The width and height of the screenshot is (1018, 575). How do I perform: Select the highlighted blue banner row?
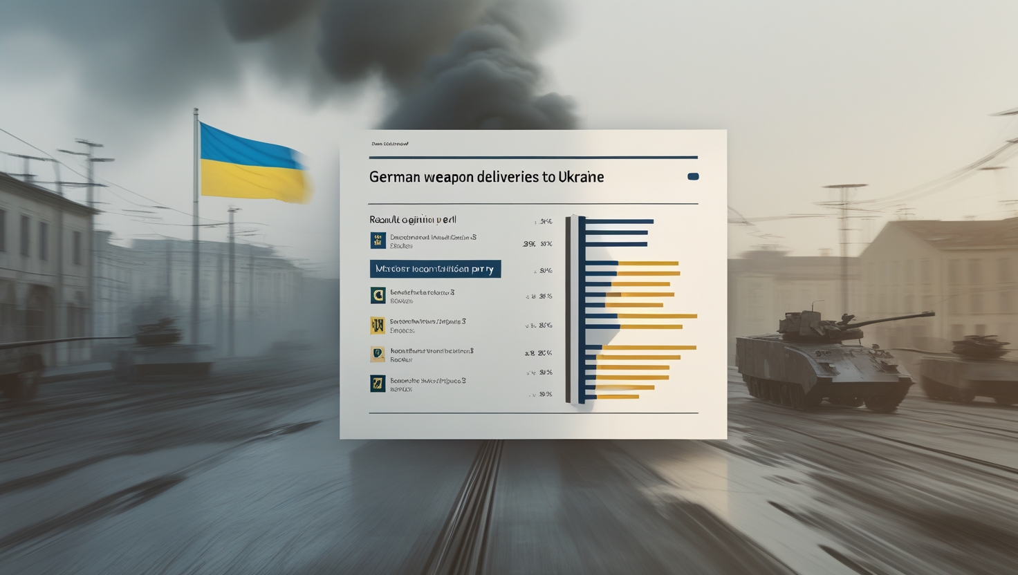click(x=435, y=269)
